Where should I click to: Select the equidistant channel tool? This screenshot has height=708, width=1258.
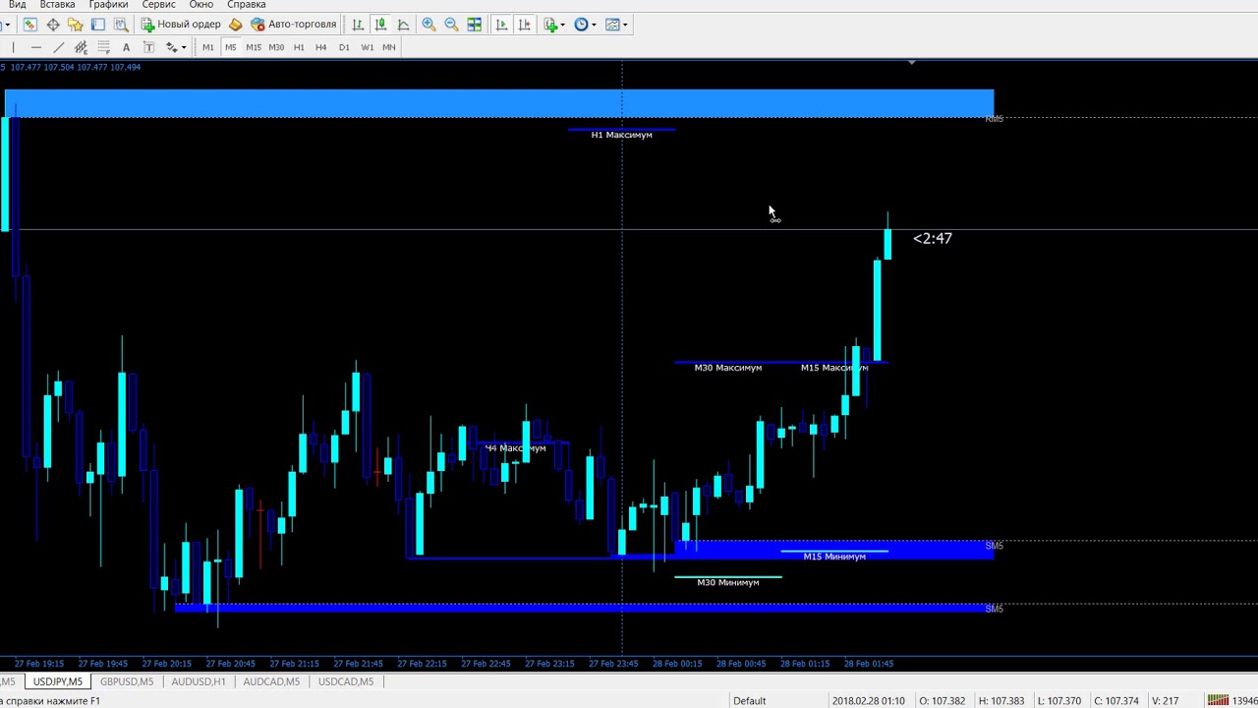81,47
